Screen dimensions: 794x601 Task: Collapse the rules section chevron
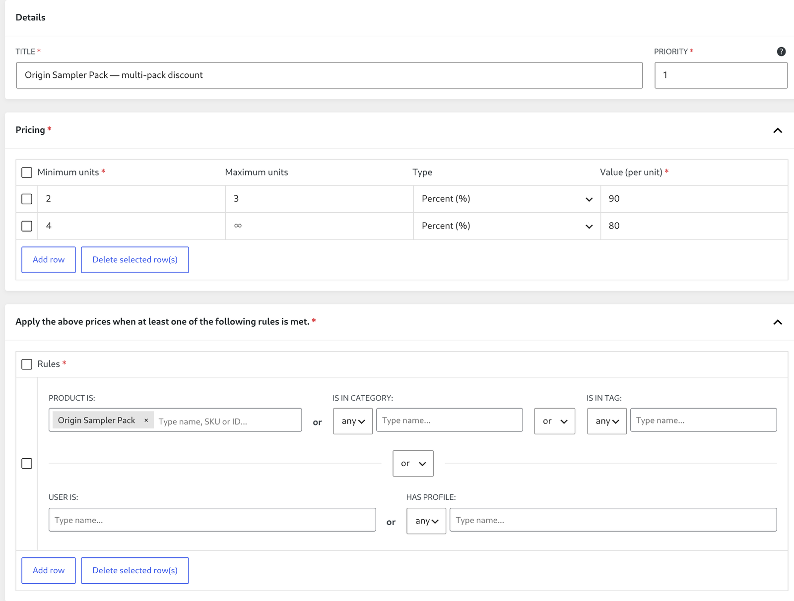point(778,322)
